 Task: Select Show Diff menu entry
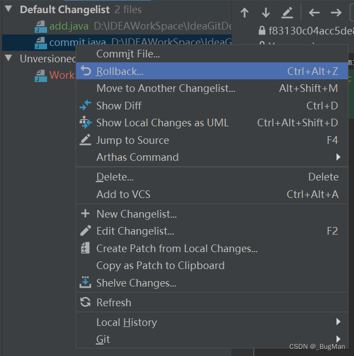coord(212,106)
